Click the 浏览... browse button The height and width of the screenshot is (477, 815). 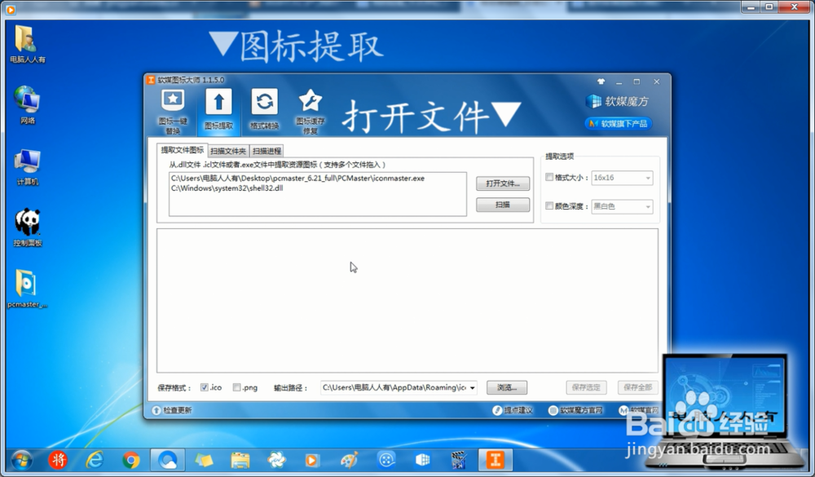(507, 387)
